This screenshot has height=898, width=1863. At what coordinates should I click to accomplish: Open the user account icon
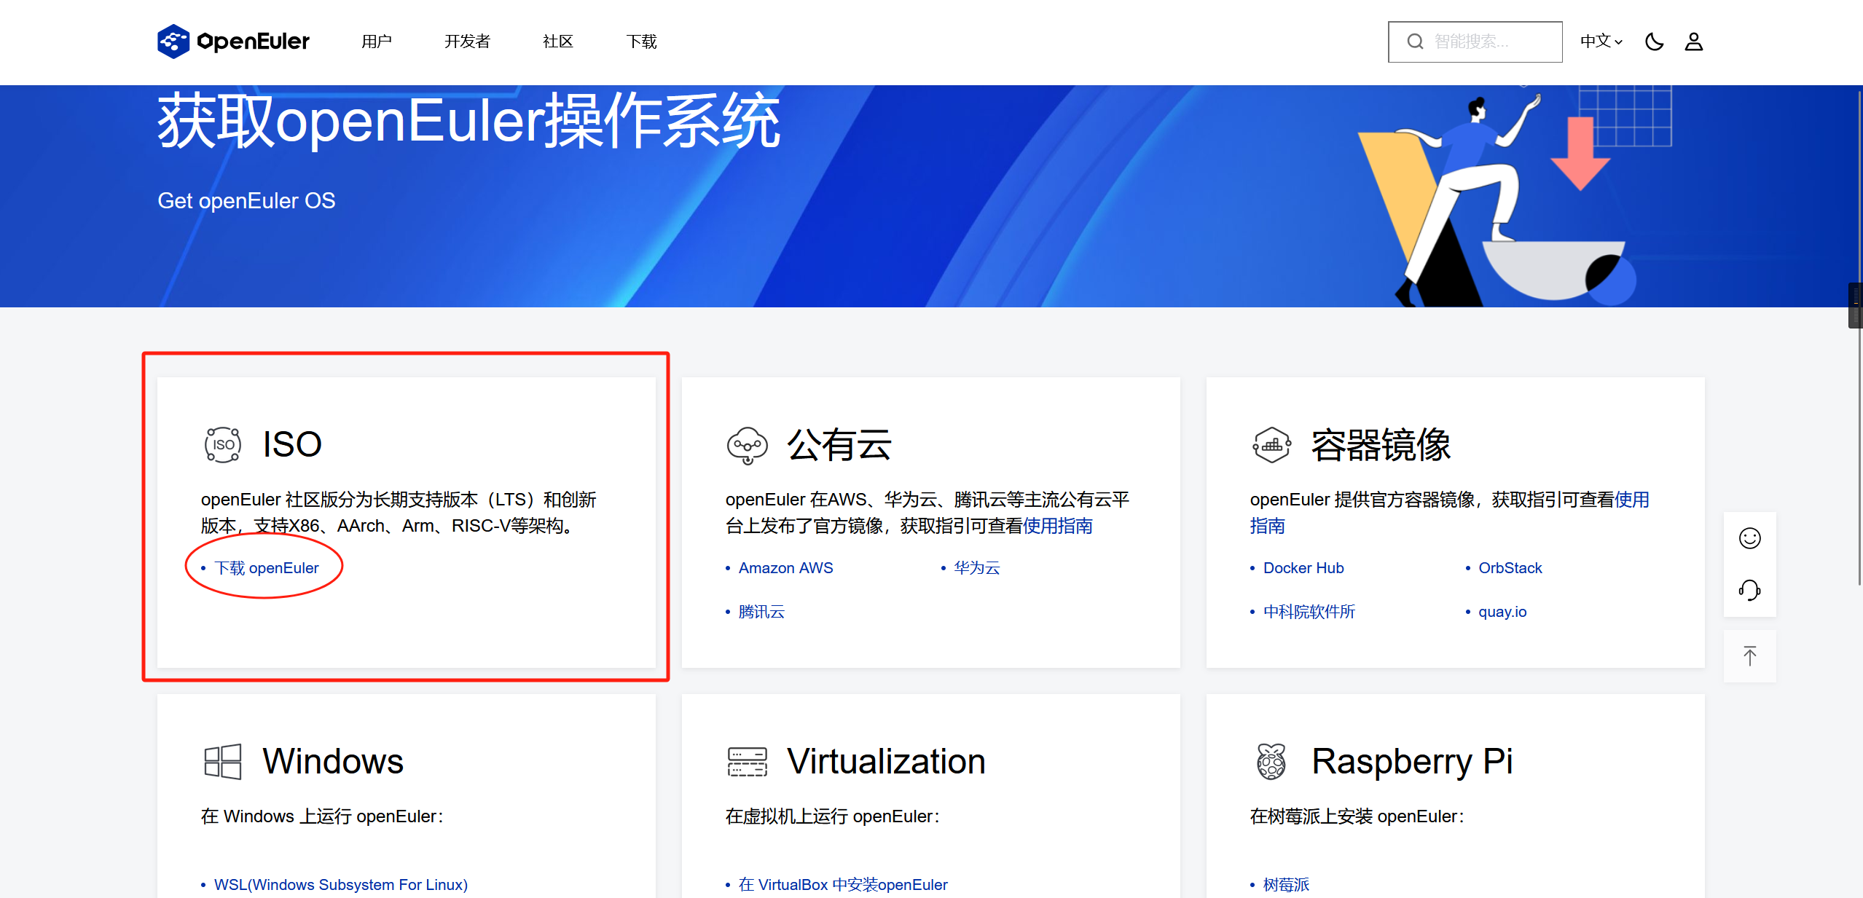(x=1693, y=42)
